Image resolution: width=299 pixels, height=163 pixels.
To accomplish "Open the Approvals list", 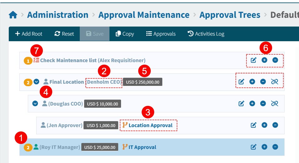I will (161, 34).
